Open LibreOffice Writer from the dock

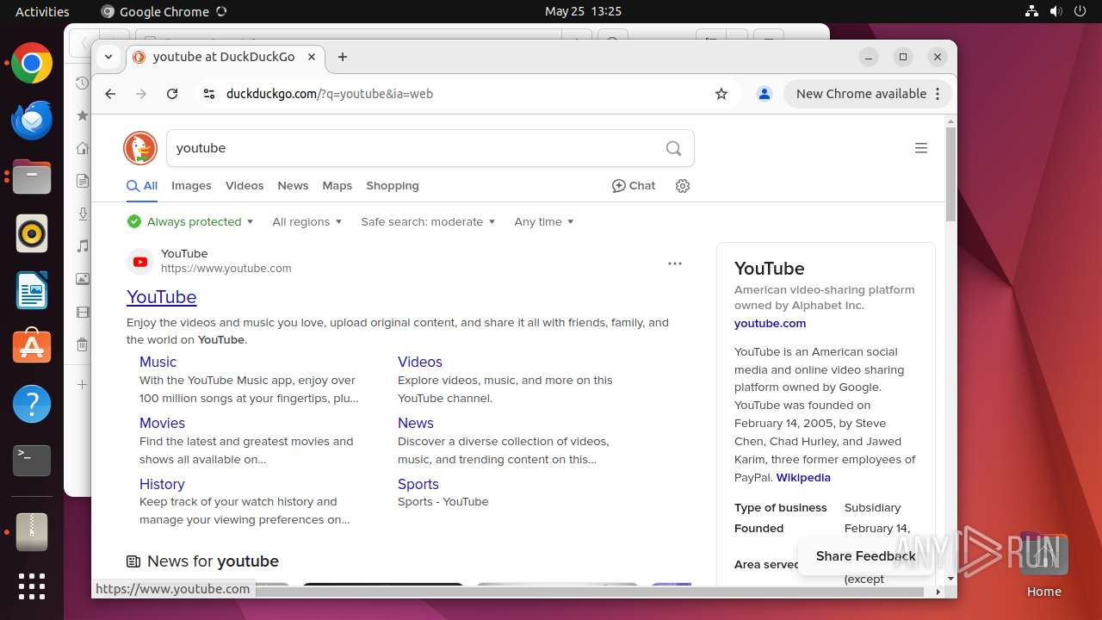click(x=32, y=290)
